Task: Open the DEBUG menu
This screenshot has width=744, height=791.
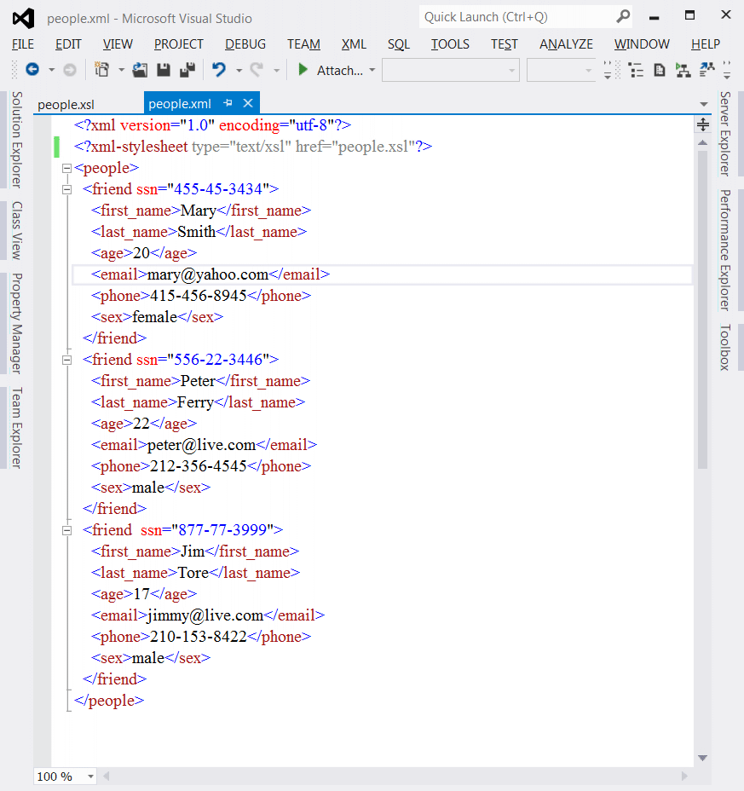Action: coord(245,44)
